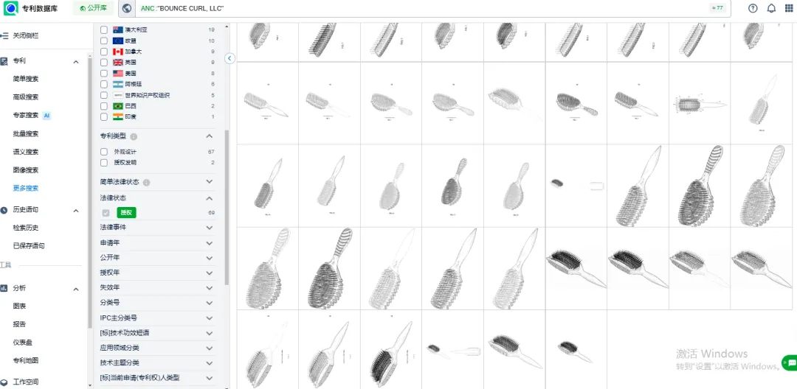Open 语义搜索 in sidebar
This screenshot has height=389, width=797.
pos(26,153)
